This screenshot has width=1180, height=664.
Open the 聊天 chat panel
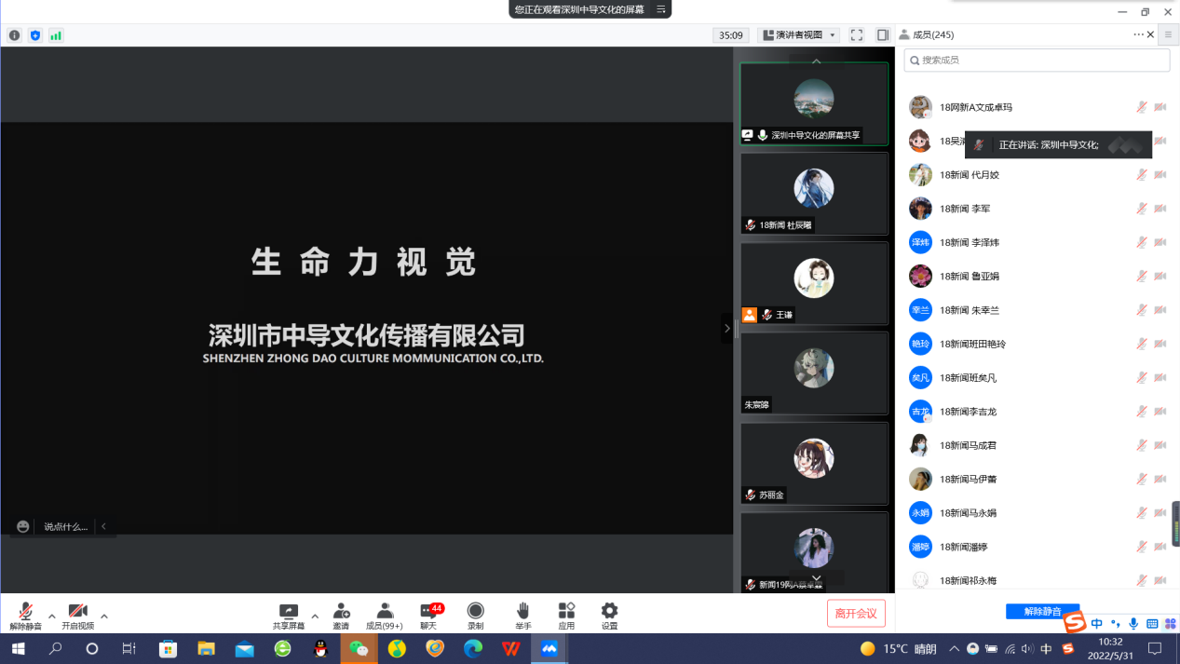428,612
